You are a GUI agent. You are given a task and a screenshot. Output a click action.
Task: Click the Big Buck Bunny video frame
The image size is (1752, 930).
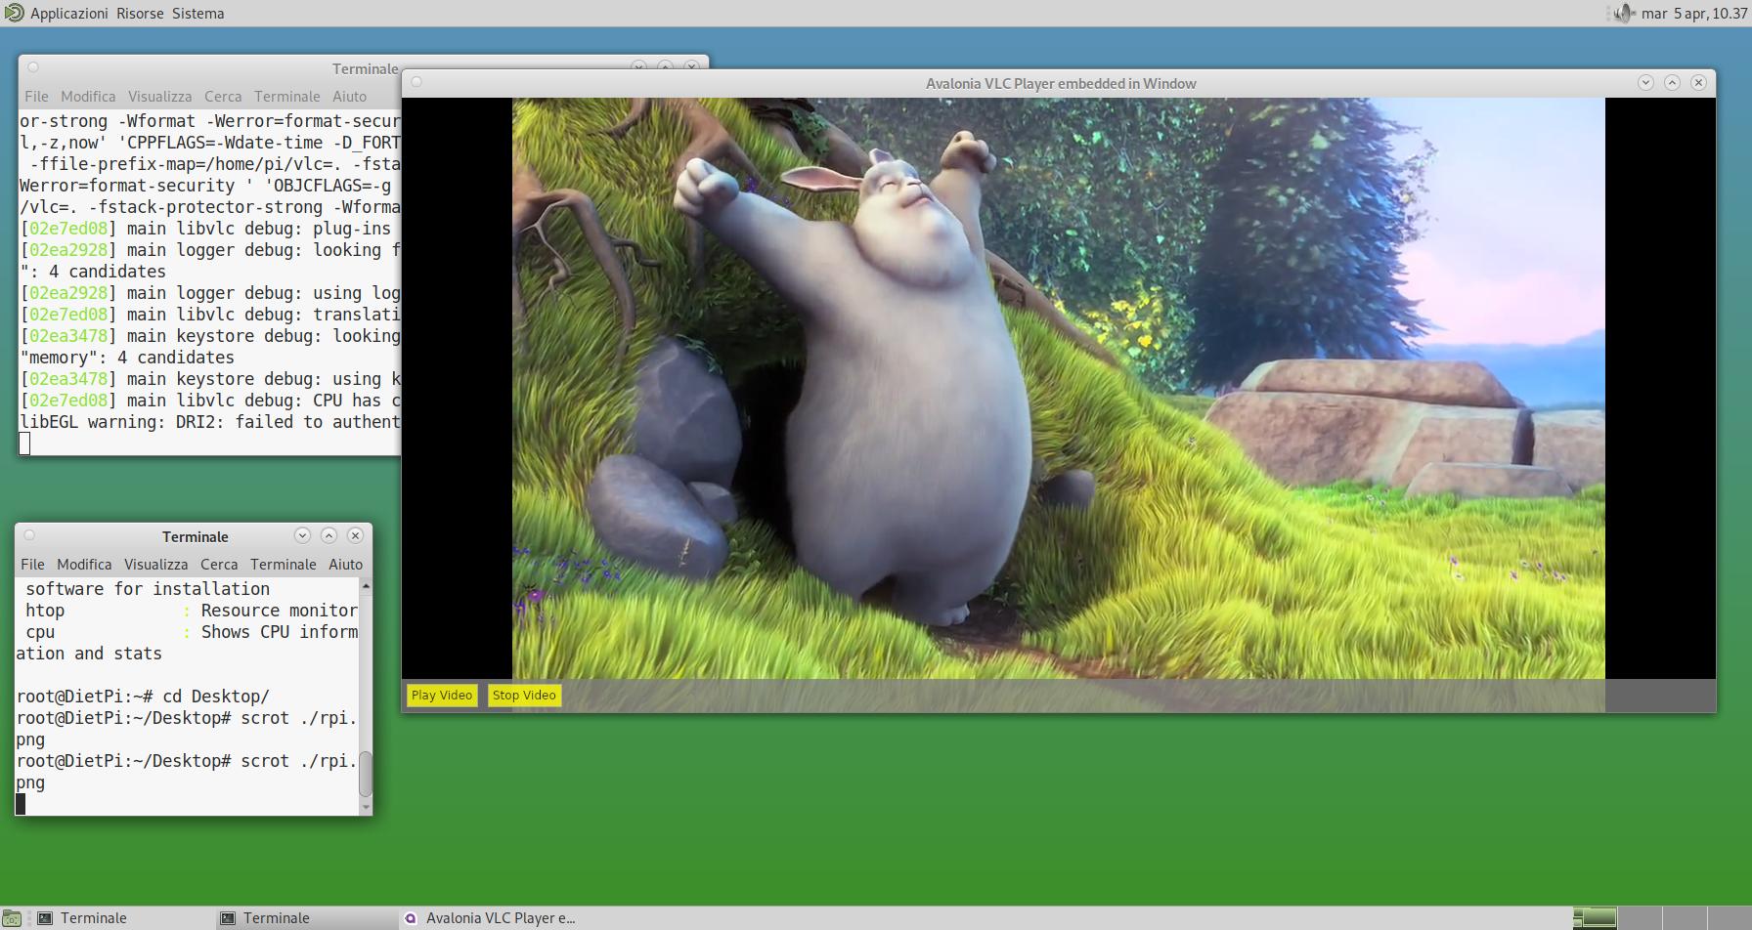coord(1059,388)
